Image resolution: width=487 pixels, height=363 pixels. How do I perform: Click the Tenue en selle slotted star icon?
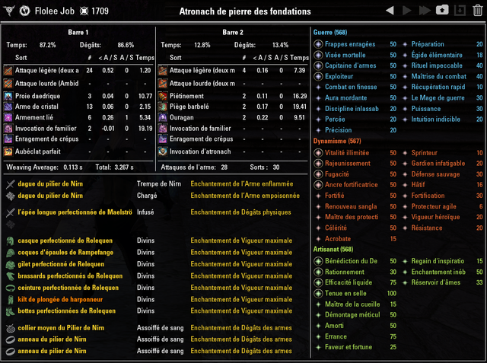(x=318, y=294)
